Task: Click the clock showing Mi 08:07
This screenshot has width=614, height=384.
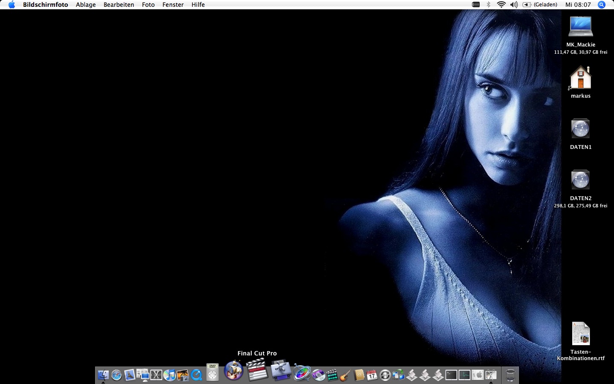Action: (578, 5)
